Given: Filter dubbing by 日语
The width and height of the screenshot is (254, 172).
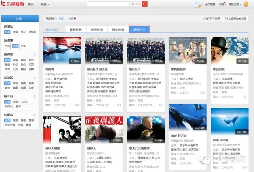Looking at the screenshot, I should click(x=20, y=125).
